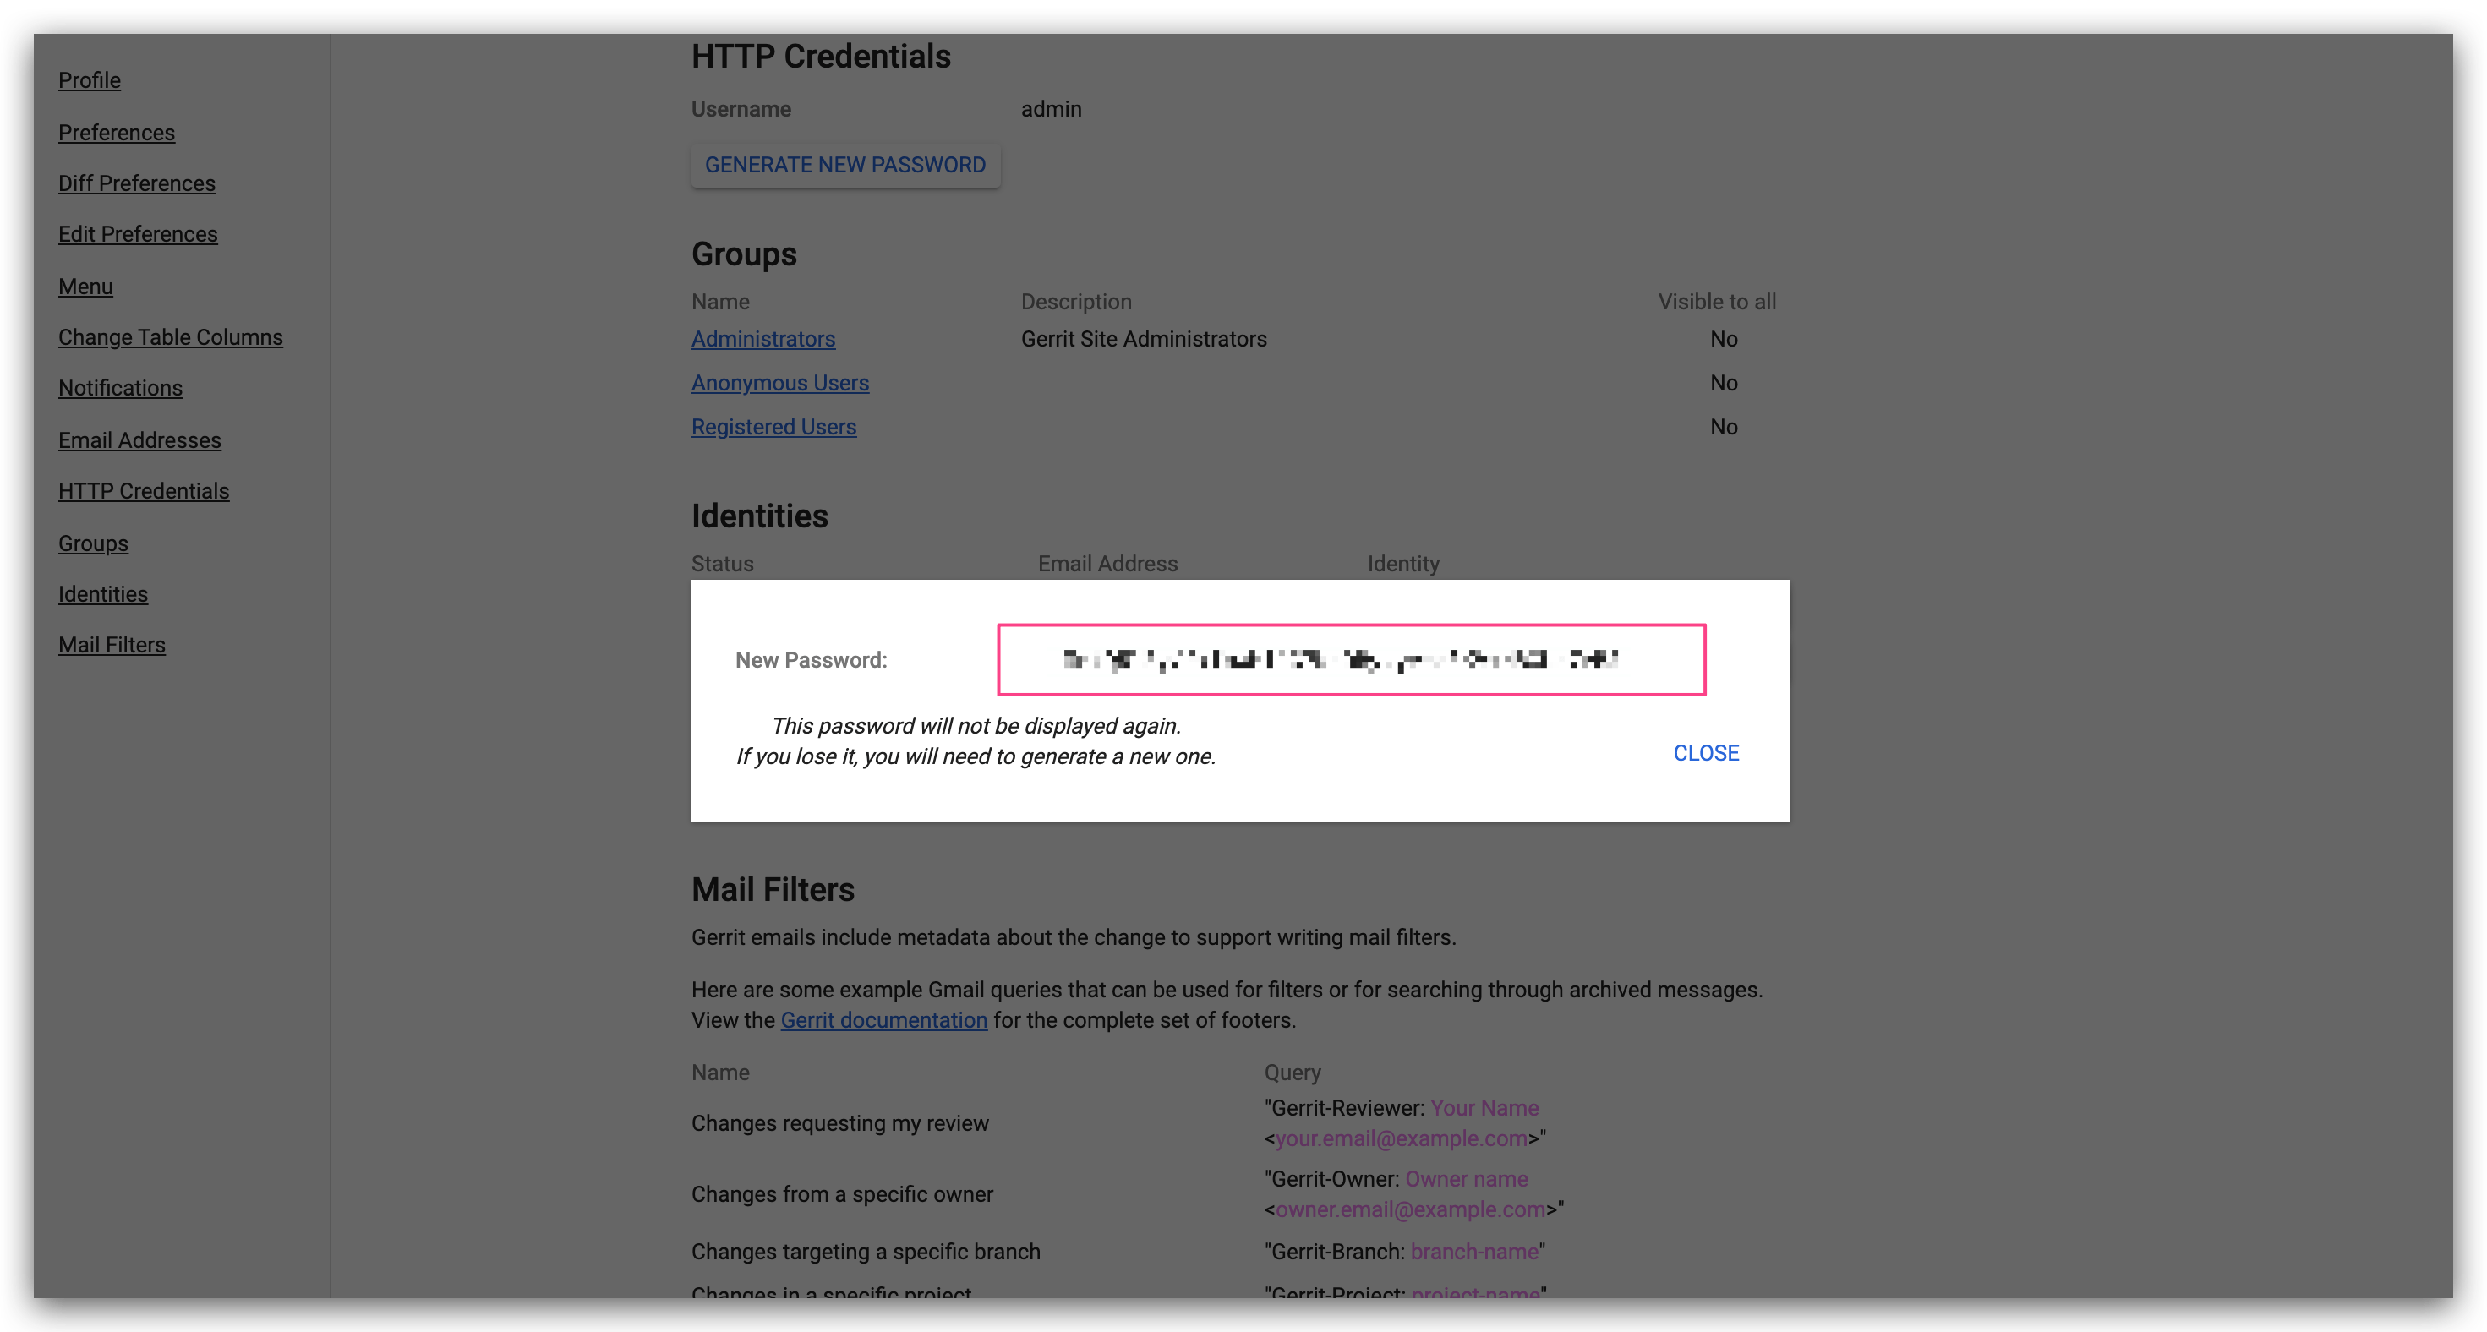Open the Profile settings link

(x=89, y=80)
